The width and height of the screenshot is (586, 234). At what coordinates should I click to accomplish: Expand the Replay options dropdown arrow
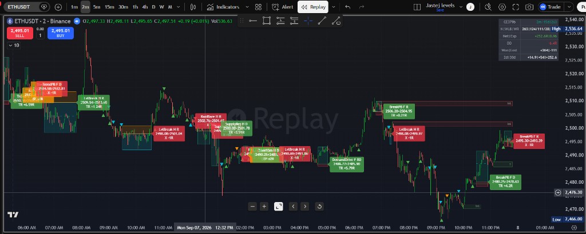pos(334,7)
